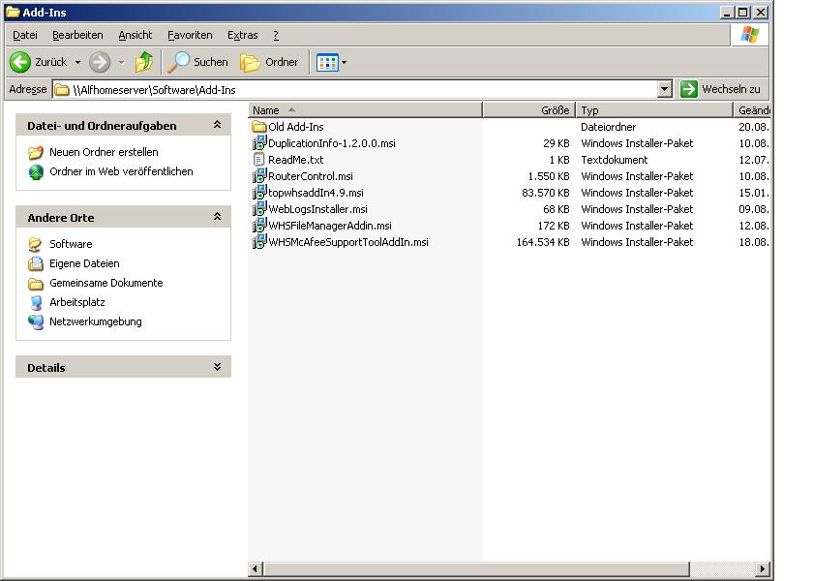813x581 pixels.
Task: Open Netzwerkumgebung link
Action: coord(96,322)
